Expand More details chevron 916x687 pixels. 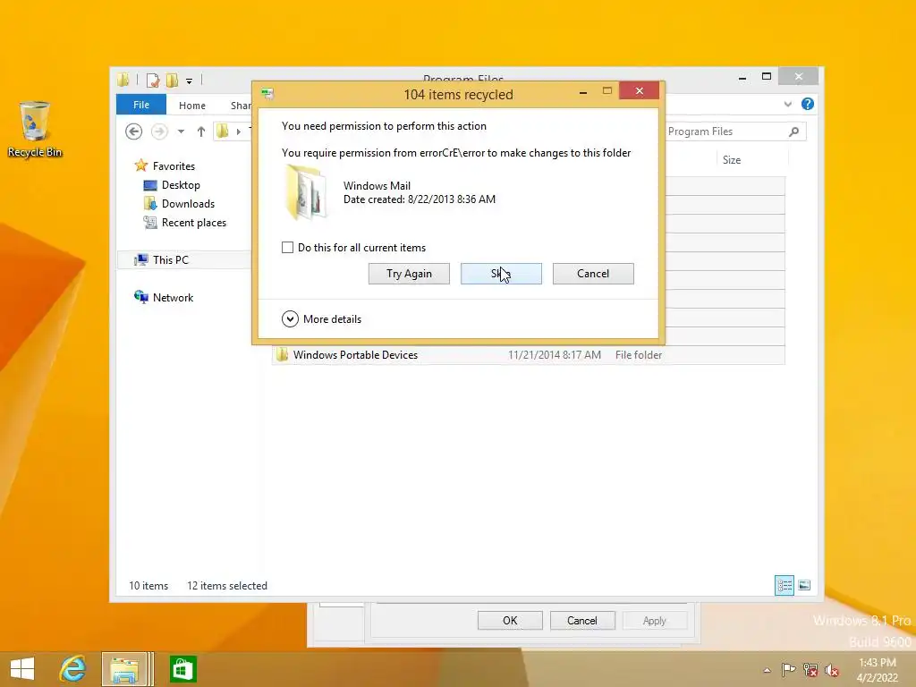tap(291, 319)
